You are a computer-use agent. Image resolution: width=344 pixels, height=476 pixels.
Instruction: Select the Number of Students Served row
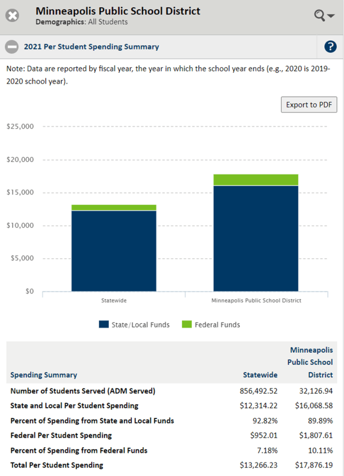83,391
